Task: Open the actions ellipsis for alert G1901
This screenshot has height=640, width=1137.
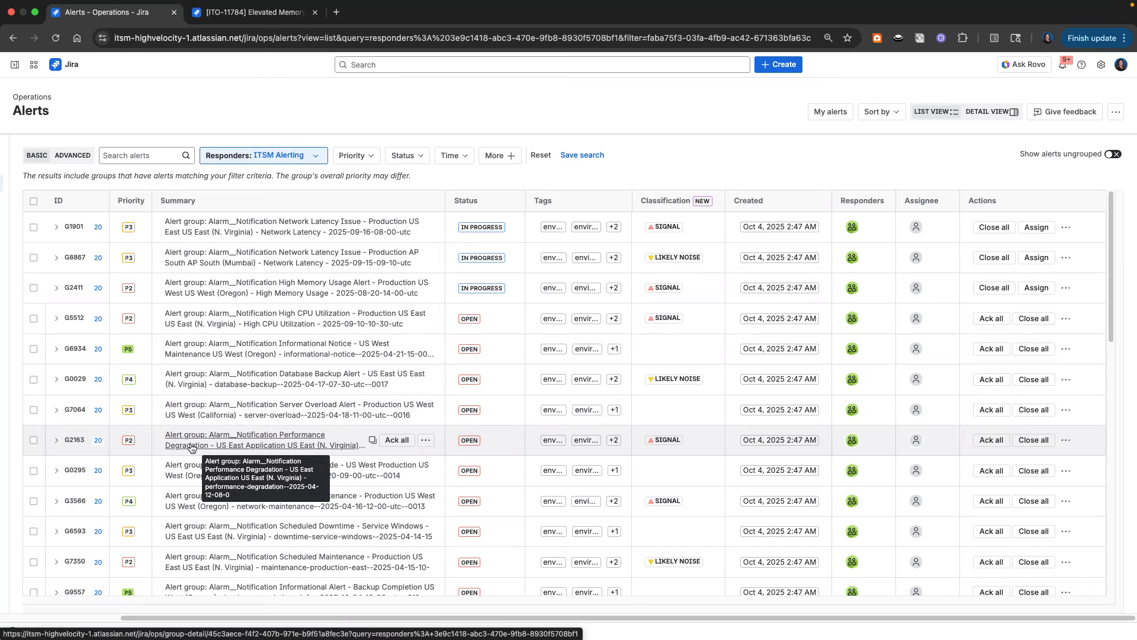Action: tap(1066, 227)
